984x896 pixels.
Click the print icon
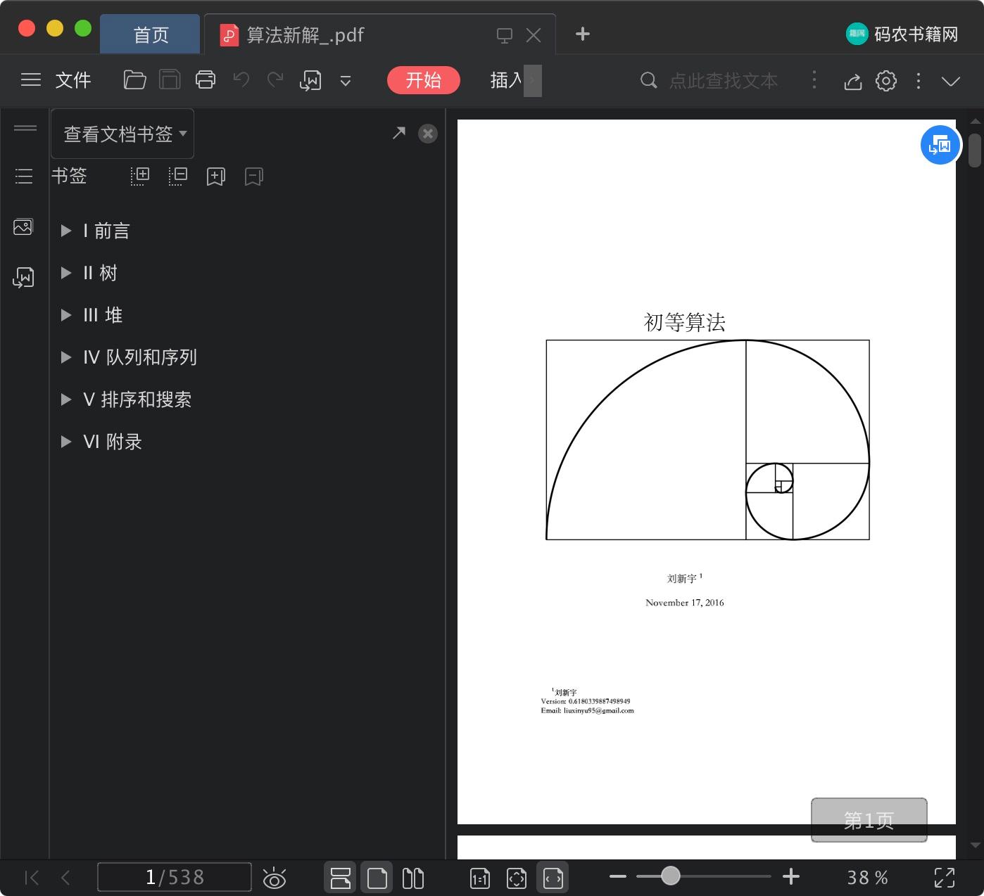tap(205, 80)
